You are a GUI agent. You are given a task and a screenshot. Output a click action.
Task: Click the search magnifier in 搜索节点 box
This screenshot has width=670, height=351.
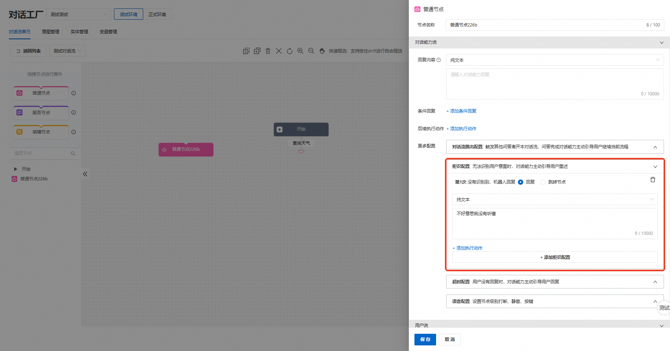(73, 153)
